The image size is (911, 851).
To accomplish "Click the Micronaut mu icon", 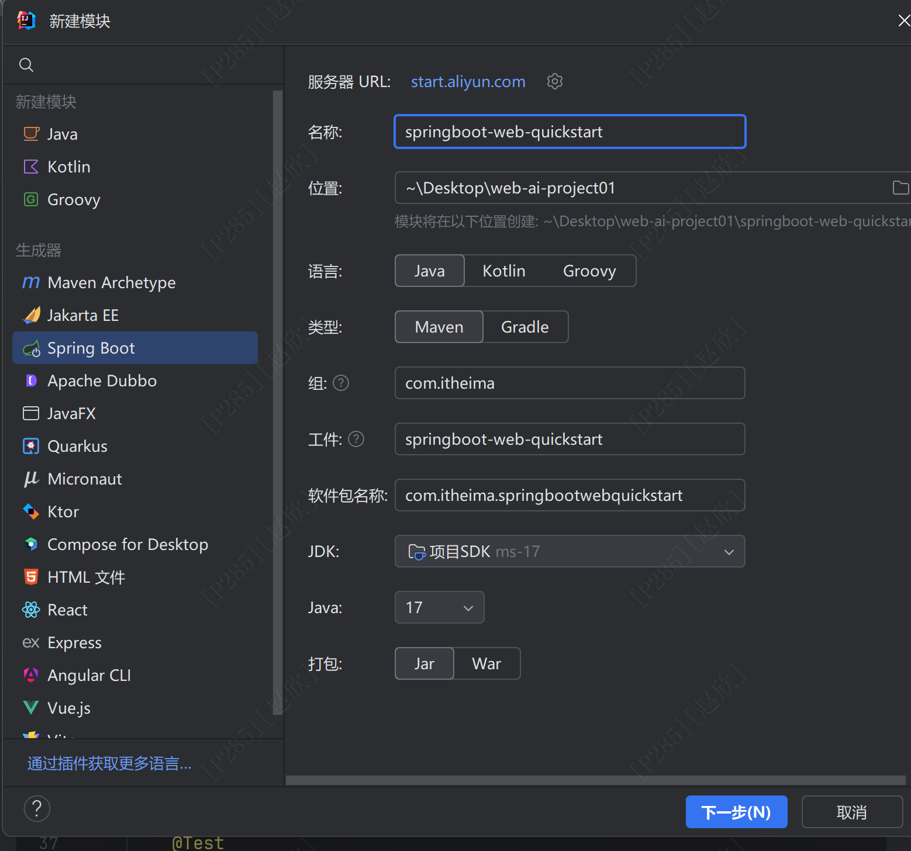I will (x=31, y=479).
